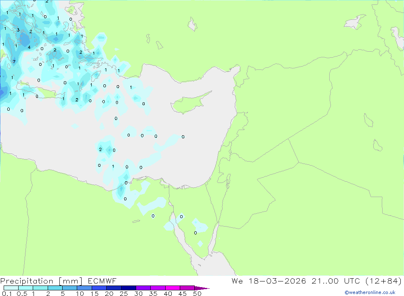The width and height of the screenshot is (404, 296).
Task: Pick the legend swatch between 10 and 15
Action: (84, 288)
